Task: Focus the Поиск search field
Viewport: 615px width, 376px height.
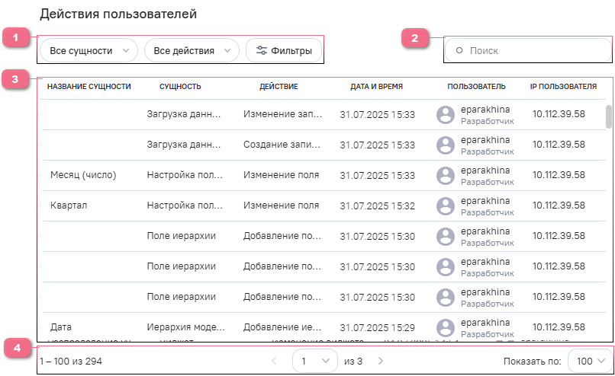Action: pos(534,51)
